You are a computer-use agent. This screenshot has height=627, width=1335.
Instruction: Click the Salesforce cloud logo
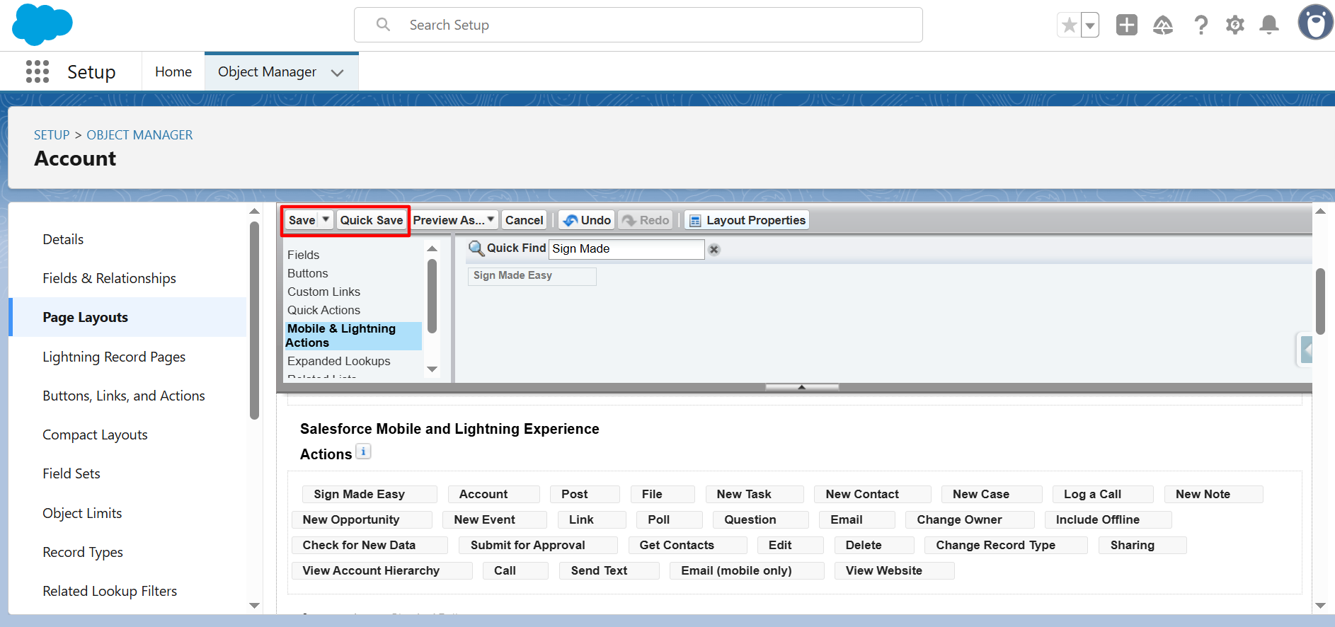pyautogui.click(x=42, y=24)
